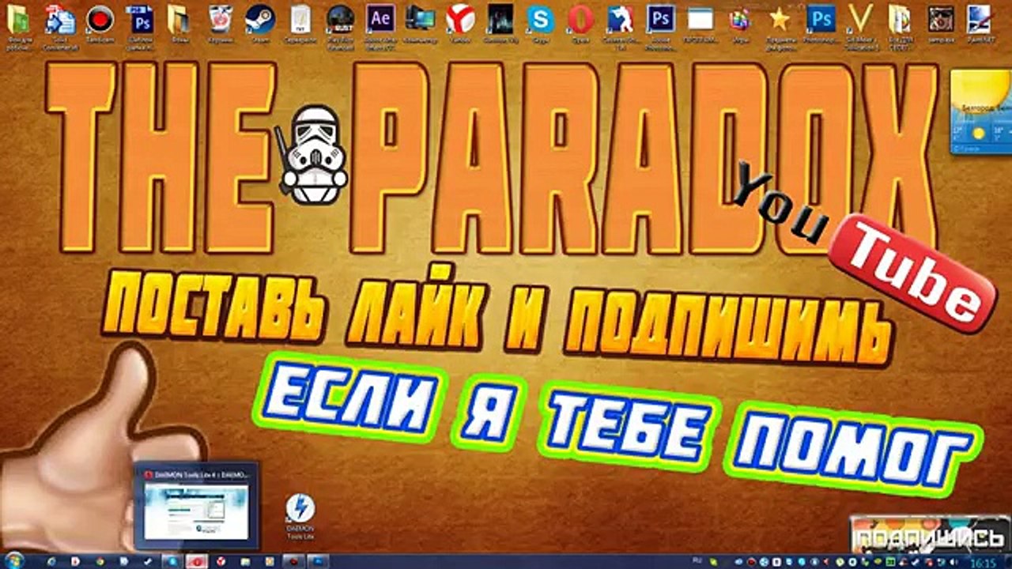Image resolution: width=1012 pixels, height=569 pixels.
Task: Select the blank window icon next to Photoshop
Action: point(700,22)
